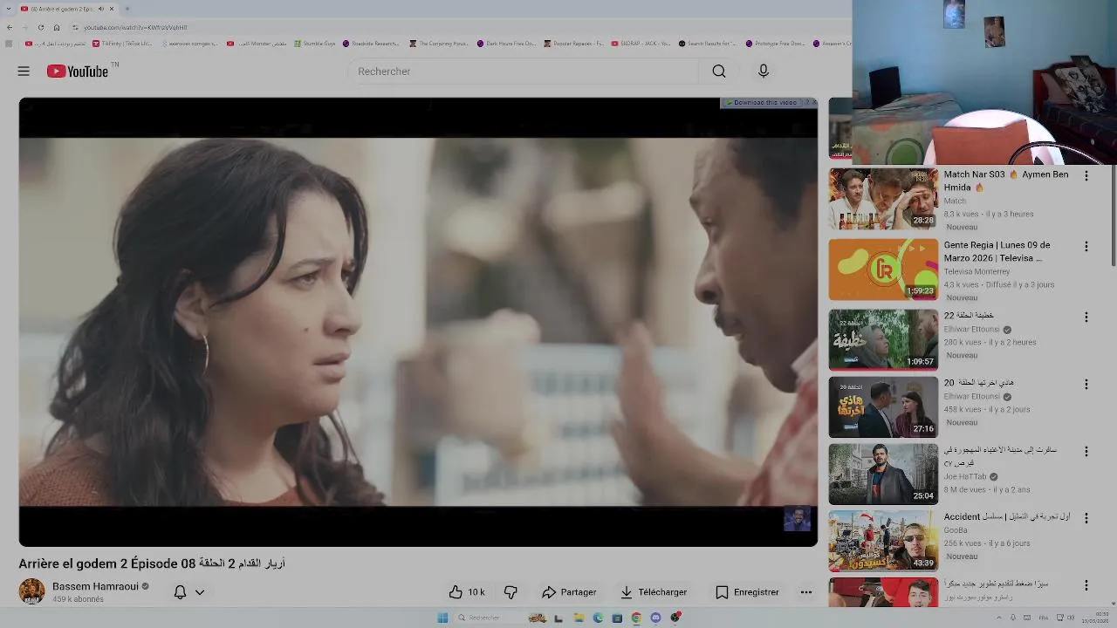Click the channel watermark in the player corner
This screenshot has height=628, width=1117.
coord(797,519)
